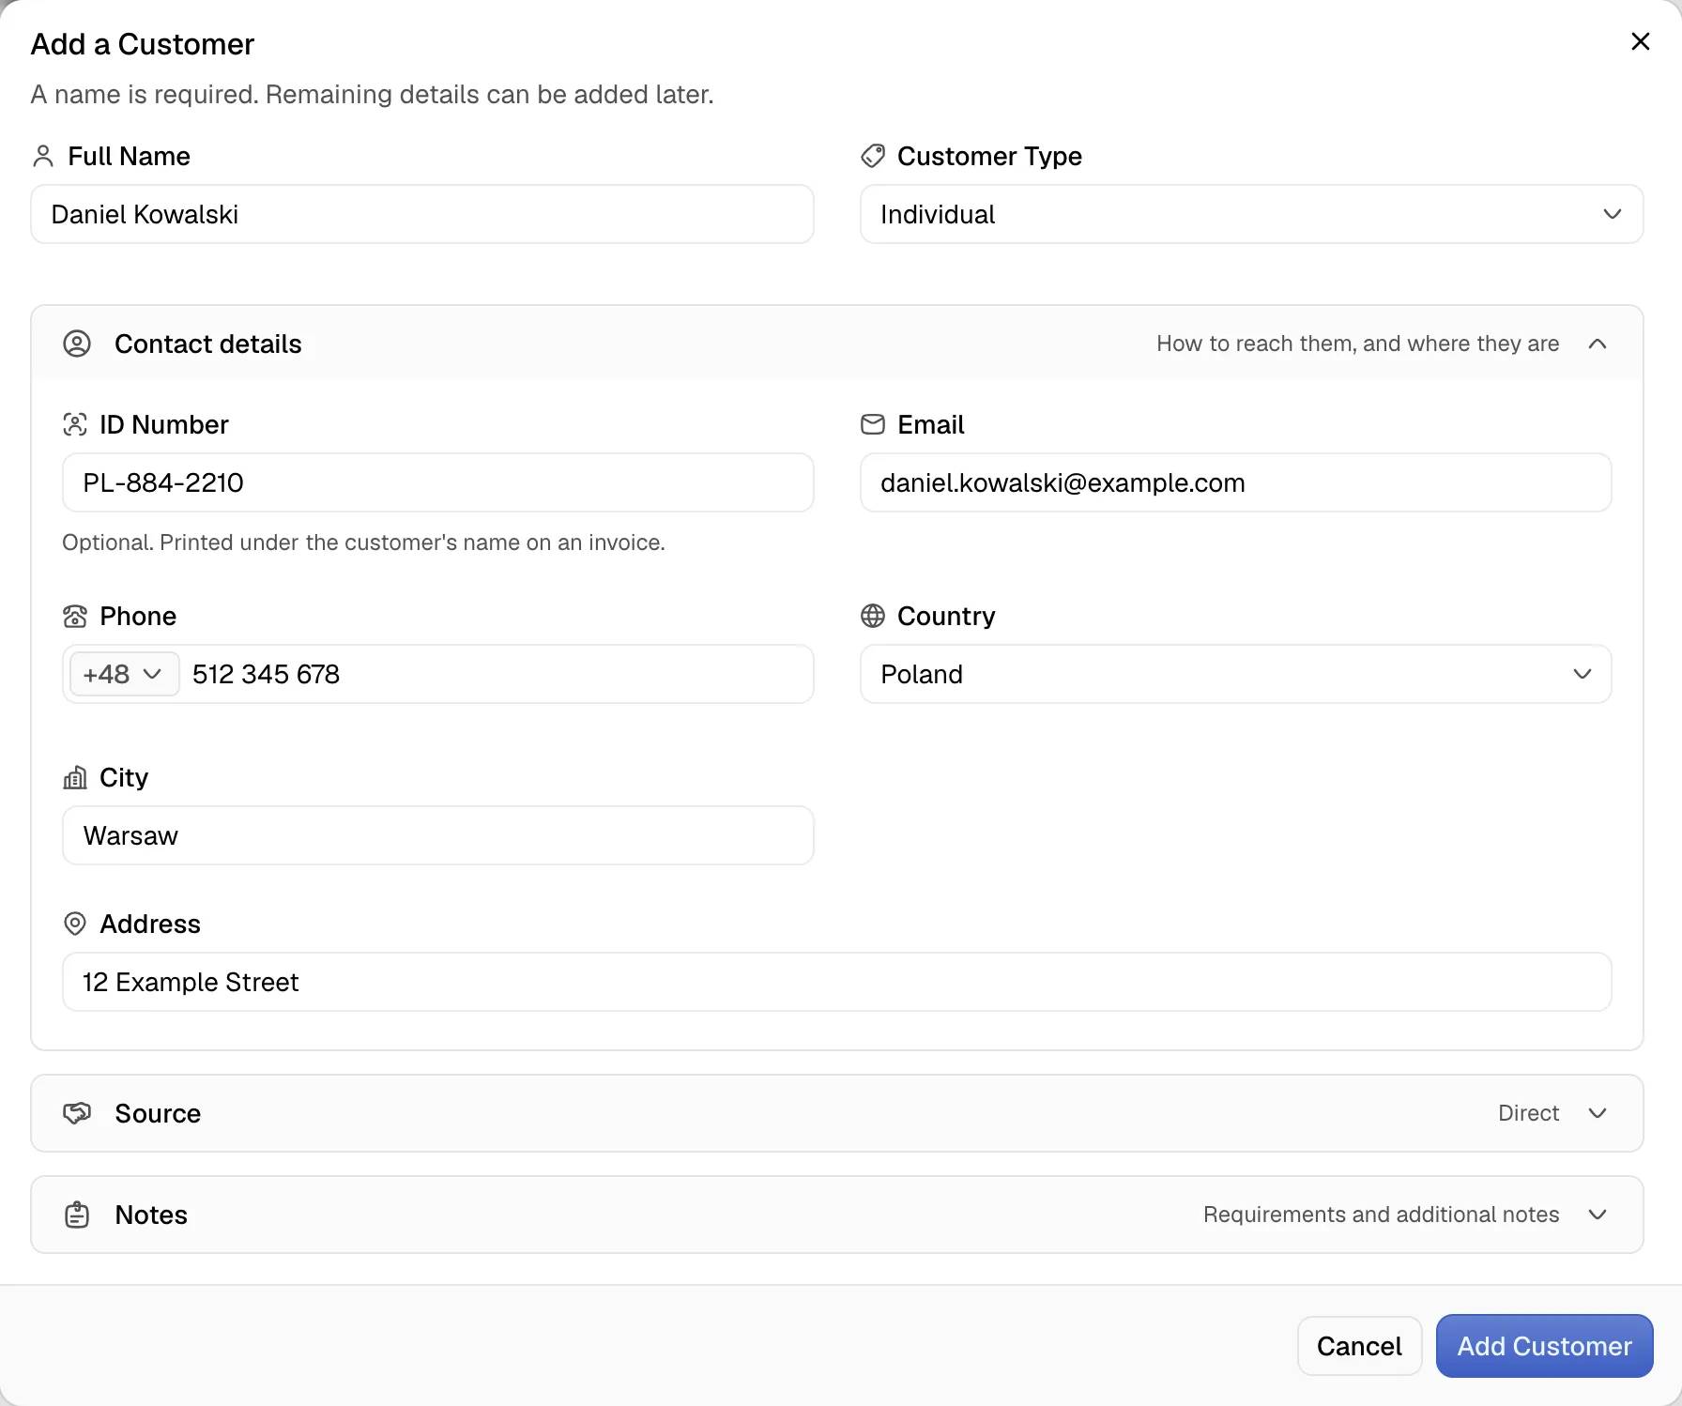
Task: Click the ID Number scan icon
Action: click(75, 424)
